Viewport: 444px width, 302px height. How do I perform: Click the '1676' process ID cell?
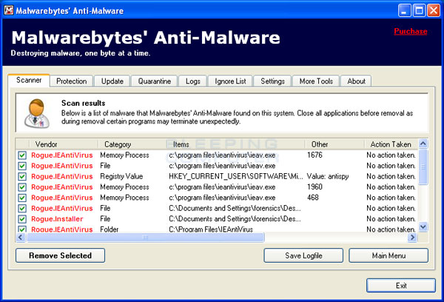tap(314, 155)
